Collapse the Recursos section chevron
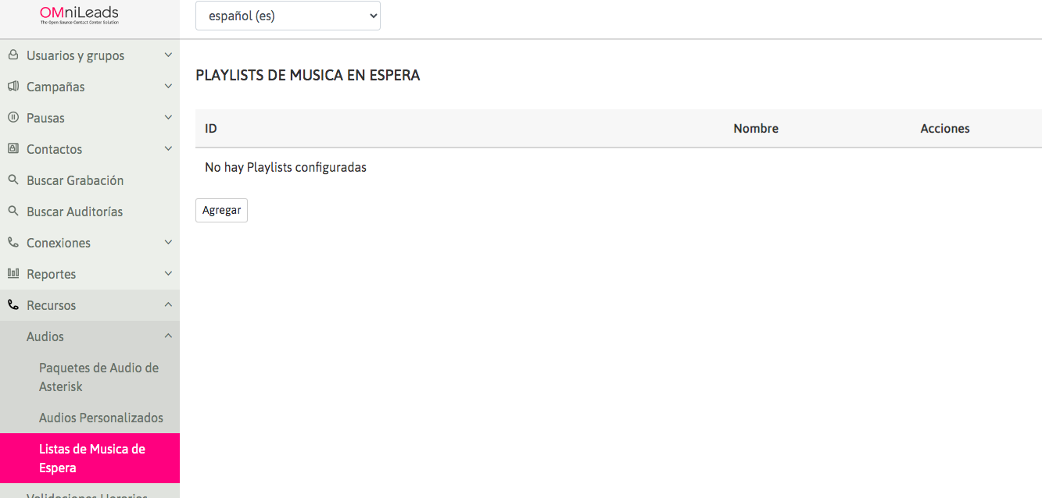The height and width of the screenshot is (498, 1042). (x=168, y=305)
